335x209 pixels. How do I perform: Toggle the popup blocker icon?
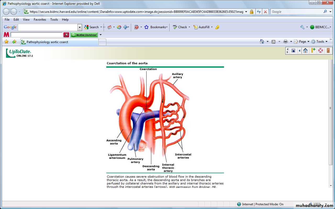(x=136, y=27)
